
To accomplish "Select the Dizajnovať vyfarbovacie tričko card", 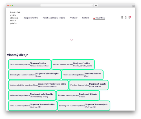I will pyautogui.click(x=38, y=85).
